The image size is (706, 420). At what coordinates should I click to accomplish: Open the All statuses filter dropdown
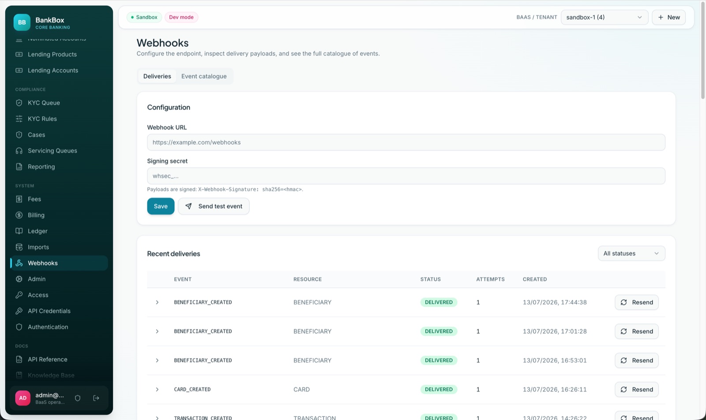(x=631, y=253)
